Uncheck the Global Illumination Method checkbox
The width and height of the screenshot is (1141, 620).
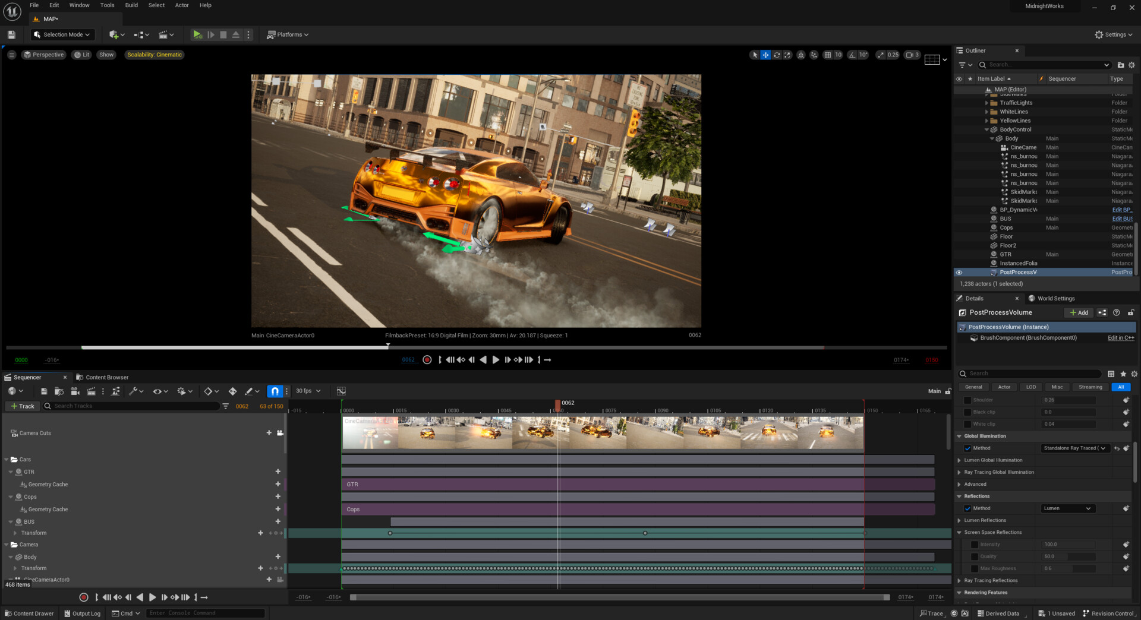pyautogui.click(x=968, y=448)
